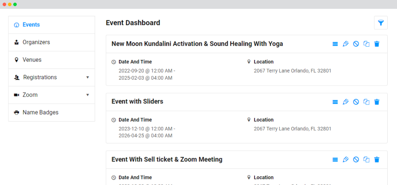Viewport: 397px width, 185px height.
Task: Open the filter funnel icon button
Action: (381, 23)
